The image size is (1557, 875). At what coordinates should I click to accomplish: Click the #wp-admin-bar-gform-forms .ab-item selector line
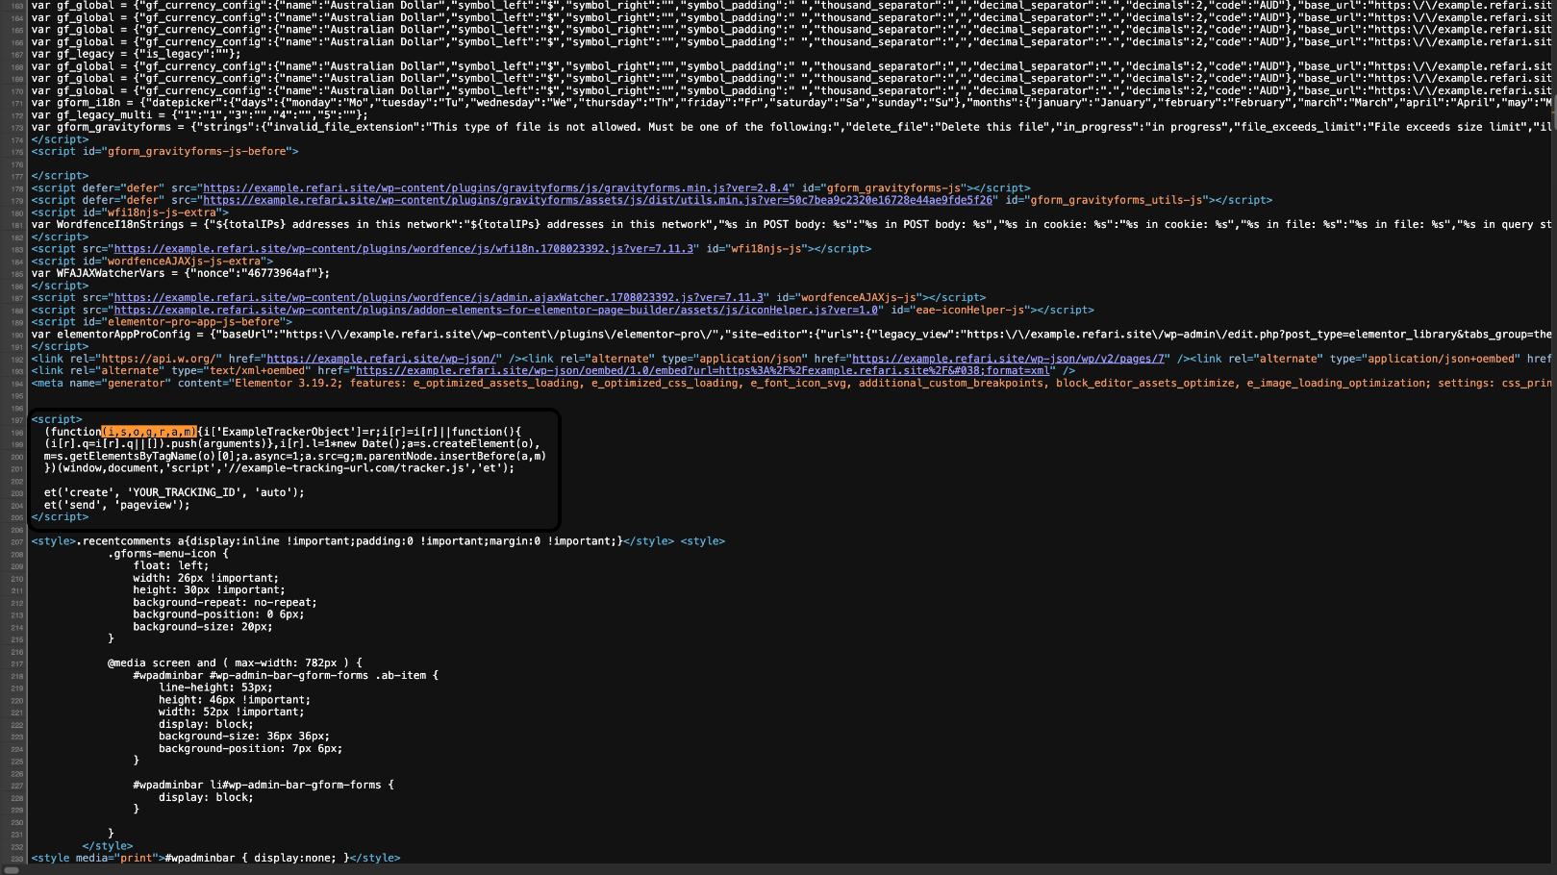(286, 675)
